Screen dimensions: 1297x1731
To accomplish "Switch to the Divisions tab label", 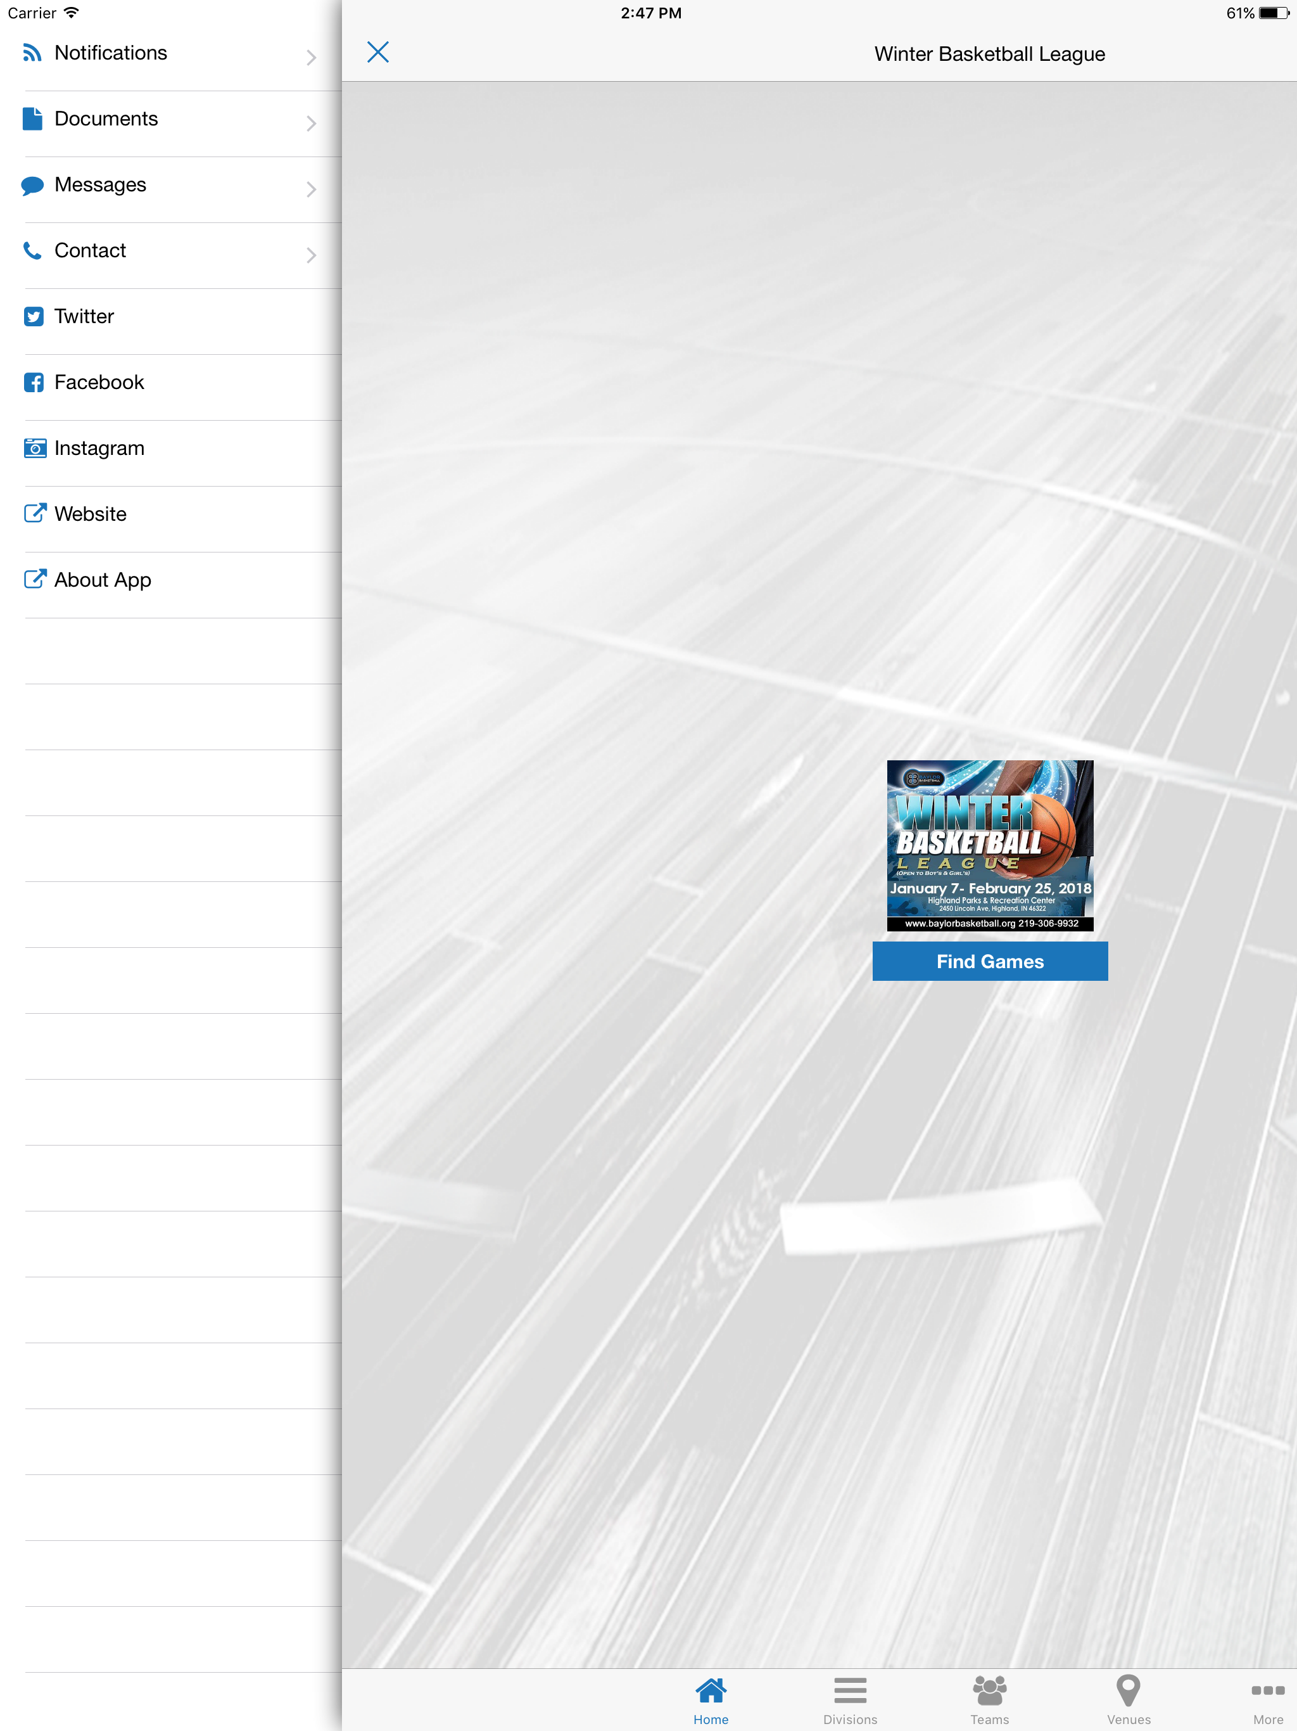I will tap(849, 1719).
